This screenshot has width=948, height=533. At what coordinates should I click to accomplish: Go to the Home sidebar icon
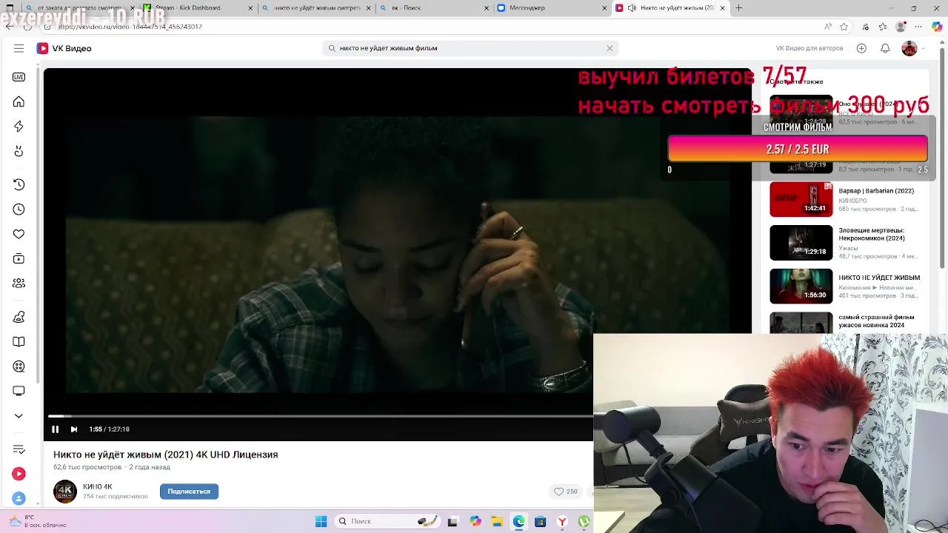[x=19, y=101]
